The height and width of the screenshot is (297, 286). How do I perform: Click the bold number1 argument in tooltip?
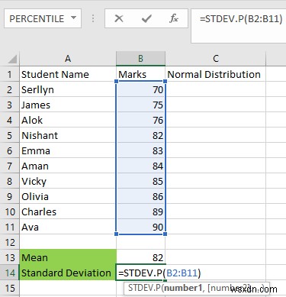[182, 288]
